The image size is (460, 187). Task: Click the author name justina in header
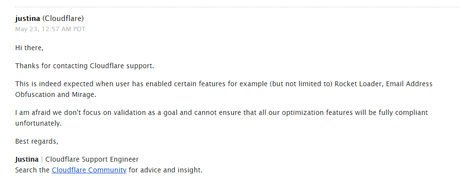coord(28,19)
